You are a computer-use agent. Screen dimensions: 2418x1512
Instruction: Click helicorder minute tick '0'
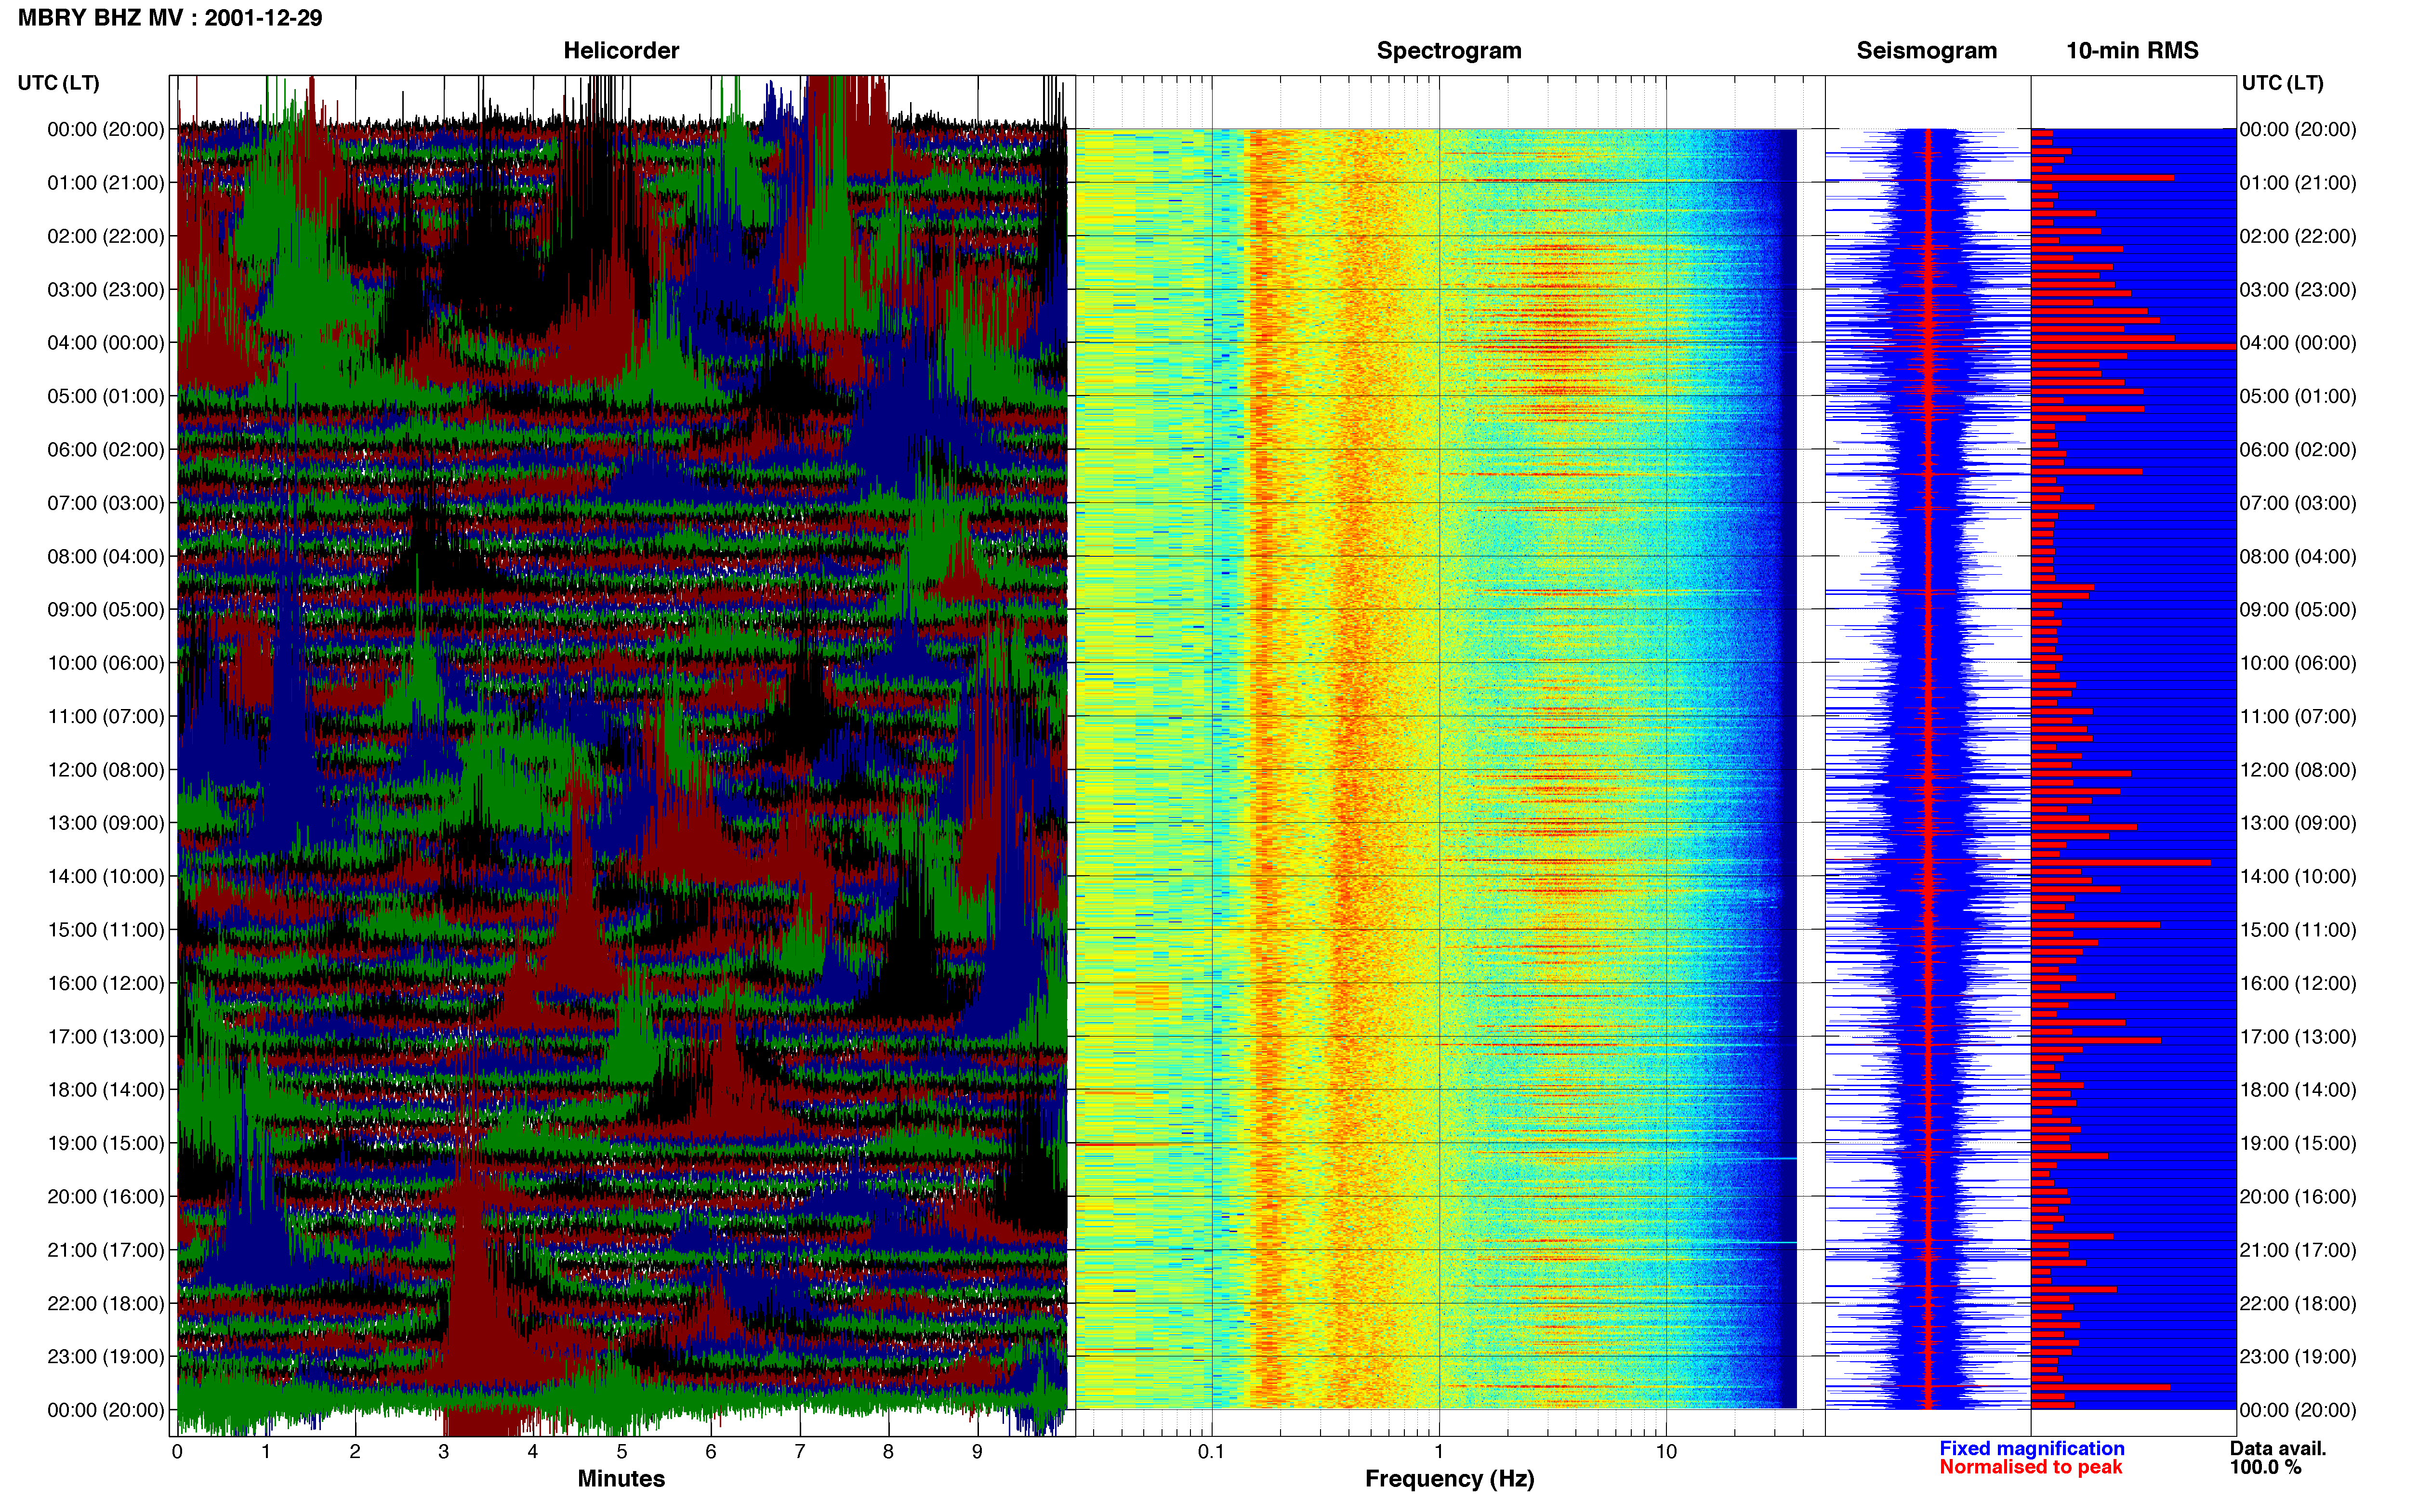coord(177,1452)
